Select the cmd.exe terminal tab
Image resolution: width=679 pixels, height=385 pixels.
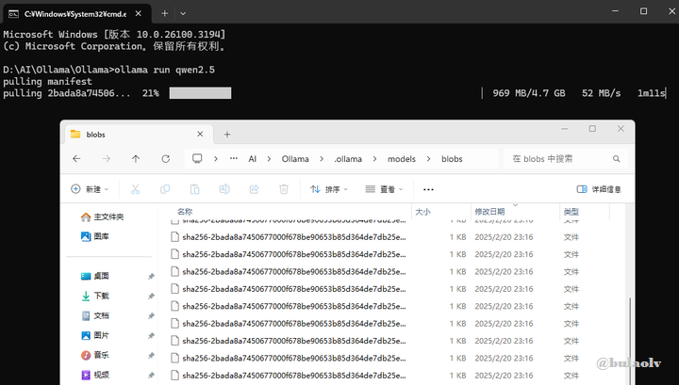pos(77,14)
